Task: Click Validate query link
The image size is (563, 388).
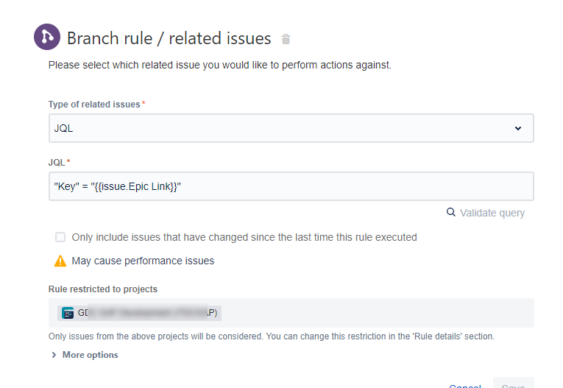Action: tap(492, 213)
